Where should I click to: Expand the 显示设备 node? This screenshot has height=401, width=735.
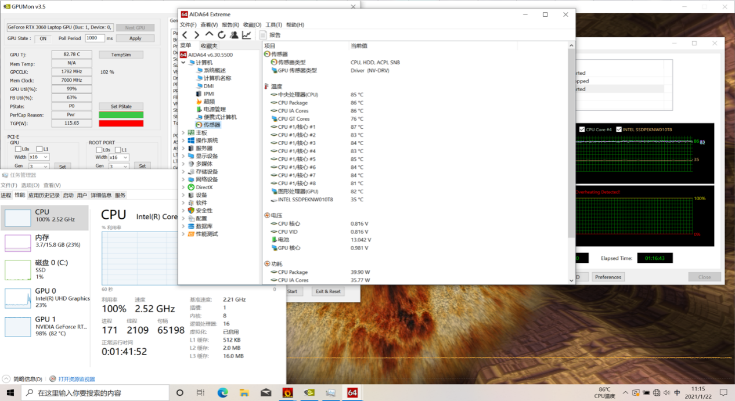[183, 156]
